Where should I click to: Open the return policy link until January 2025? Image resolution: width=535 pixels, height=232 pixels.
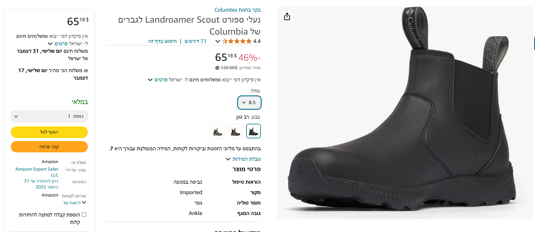41,184
